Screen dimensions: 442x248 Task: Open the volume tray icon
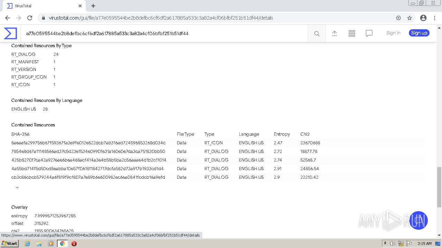393,244
